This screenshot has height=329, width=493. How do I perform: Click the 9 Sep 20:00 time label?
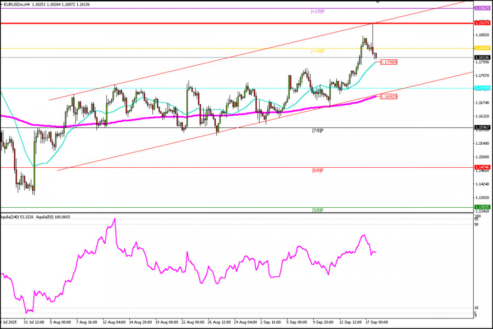[323, 322]
